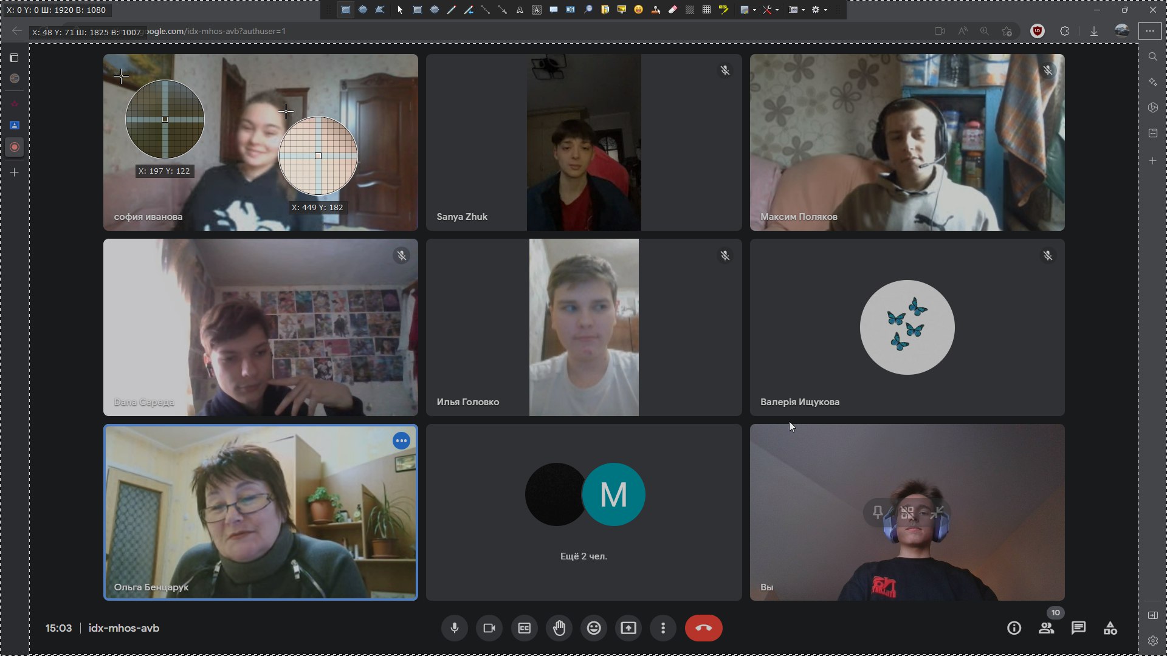Select the eraser tool in screenshot toolbar

tap(673, 10)
